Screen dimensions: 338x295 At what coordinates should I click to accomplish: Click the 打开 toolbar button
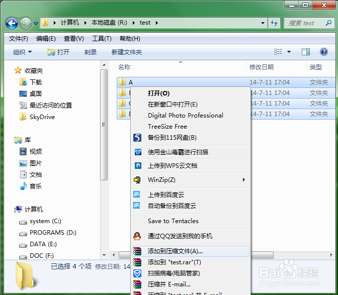click(58, 52)
